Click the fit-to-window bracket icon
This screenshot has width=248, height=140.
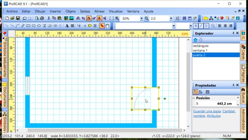(112, 18)
